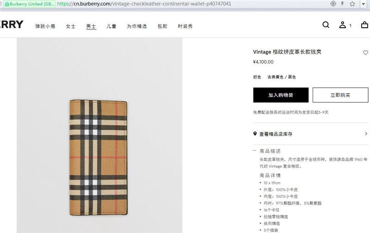The image size is (370, 233).
Task: Click the wallet product image
Action: pos(99,157)
